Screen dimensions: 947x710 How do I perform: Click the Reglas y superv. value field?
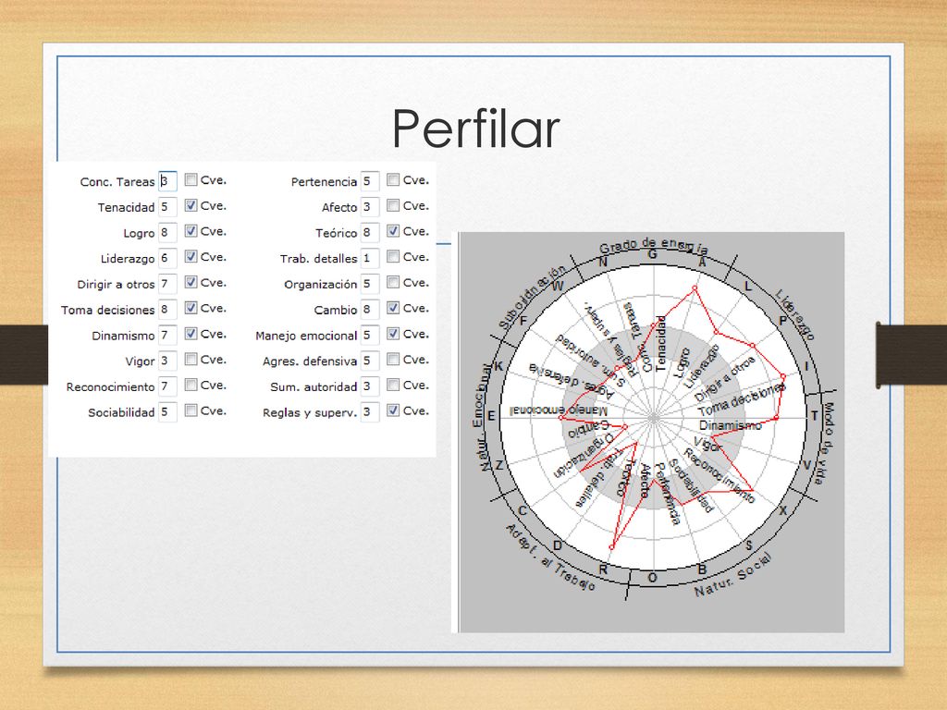(370, 412)
